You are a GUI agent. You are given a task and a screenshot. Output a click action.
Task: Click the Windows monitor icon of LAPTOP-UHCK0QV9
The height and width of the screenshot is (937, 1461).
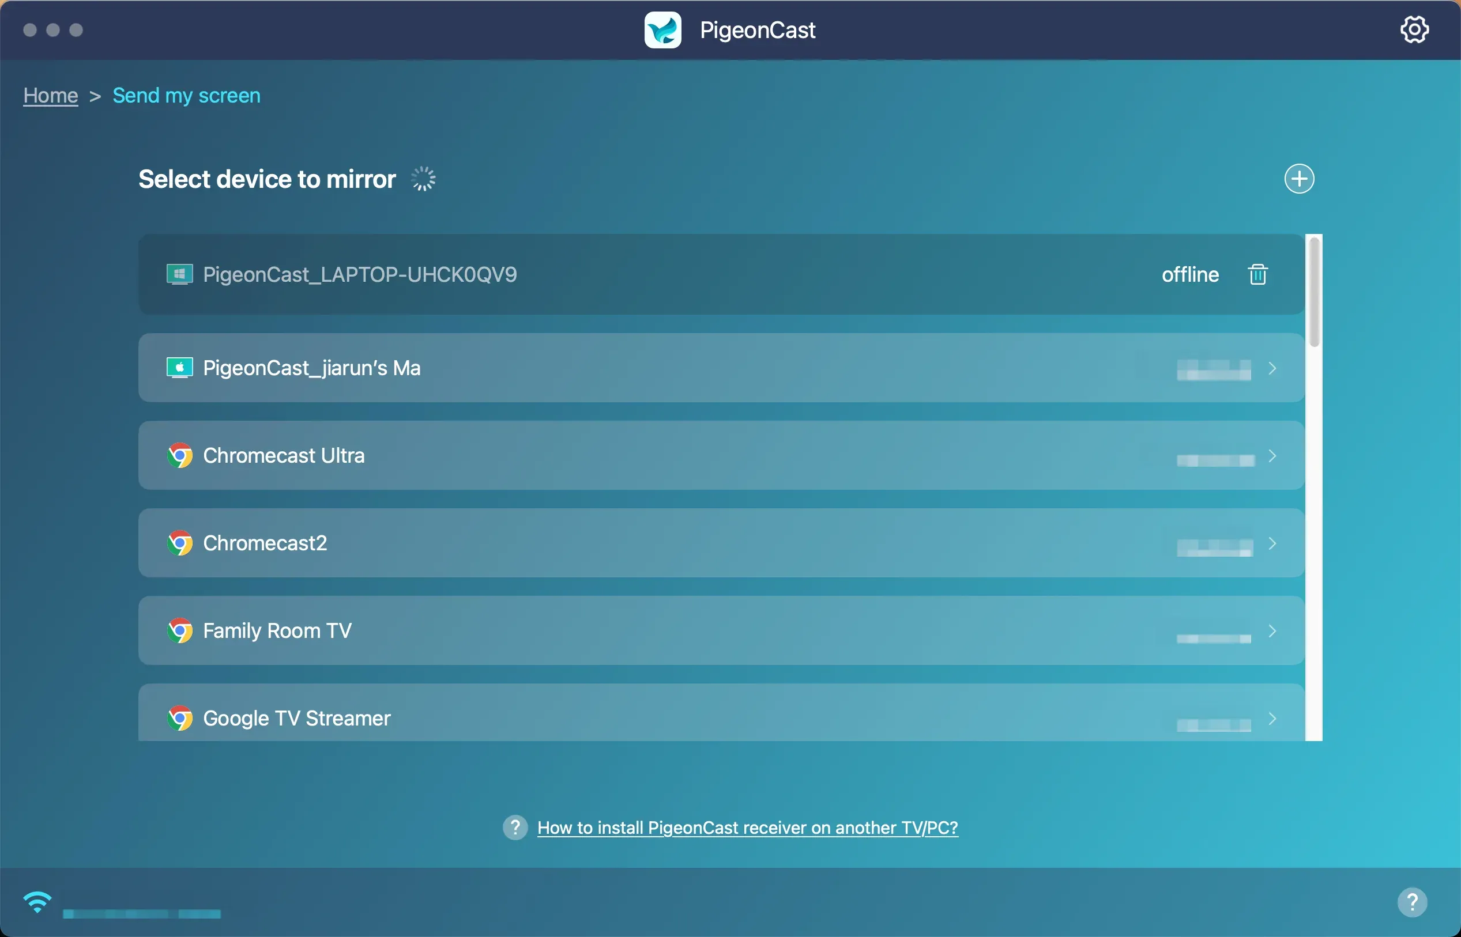tap(179, 274)
